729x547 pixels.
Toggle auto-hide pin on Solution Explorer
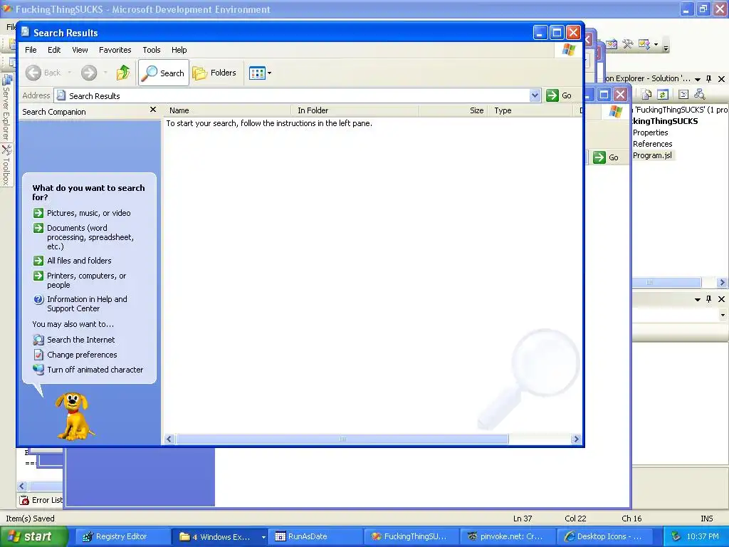(x=708, y=78)
